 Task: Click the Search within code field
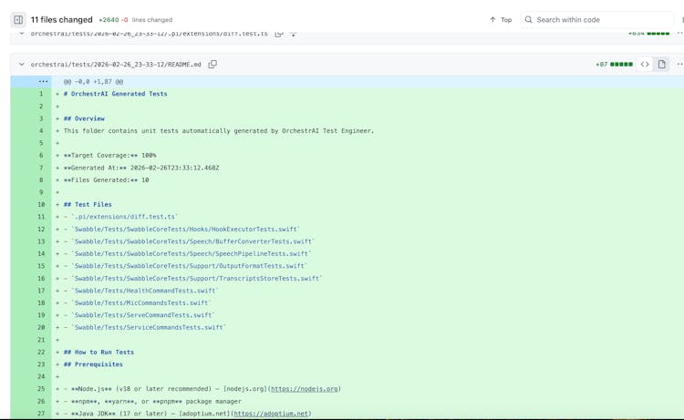pos(602,19)
